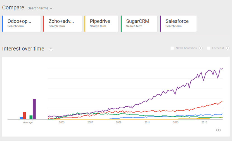
Task: Click the embed code icon
Action: (x=219, y=130)
